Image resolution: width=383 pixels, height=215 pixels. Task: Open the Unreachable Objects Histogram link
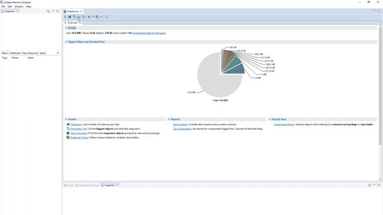pyautogui.click(x=149, y=33)
